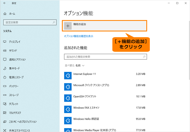
Task: Select 通知とアクション in the sidebar
Action: coord(17,59)
